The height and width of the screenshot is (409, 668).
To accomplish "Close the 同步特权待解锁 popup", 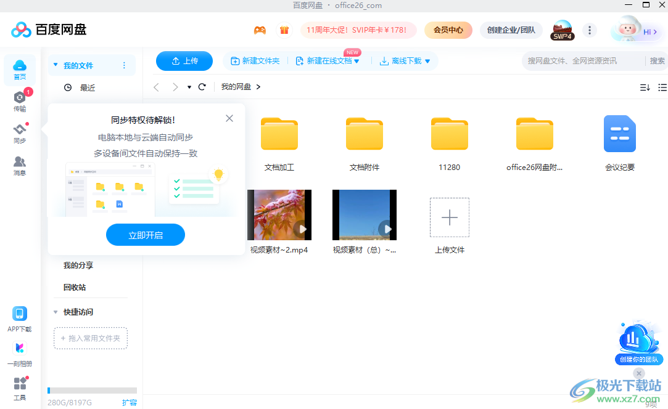I will tap(229, 118).
